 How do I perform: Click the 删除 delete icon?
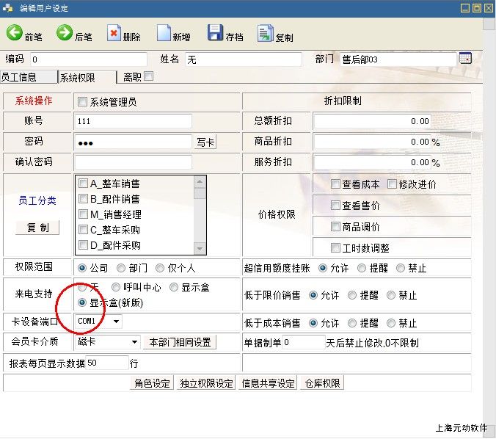[114, 33]
